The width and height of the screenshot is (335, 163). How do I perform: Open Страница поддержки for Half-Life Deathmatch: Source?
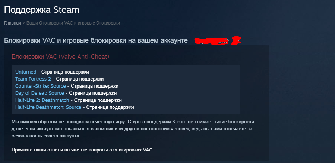point(110,107)
